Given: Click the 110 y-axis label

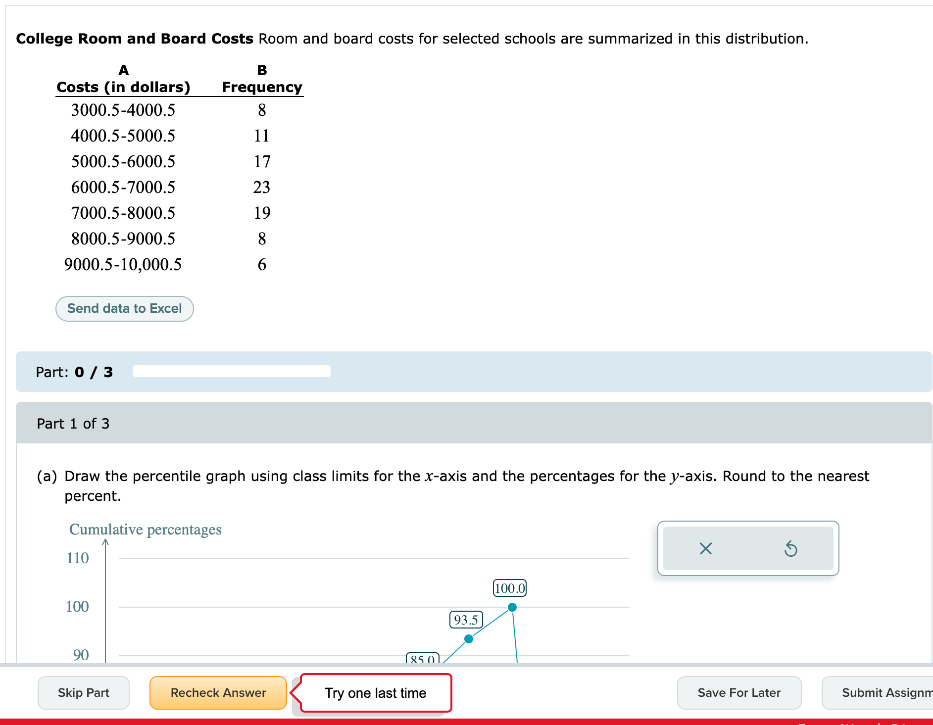Looking at the screenshot, I should click(x=78, y=558).
